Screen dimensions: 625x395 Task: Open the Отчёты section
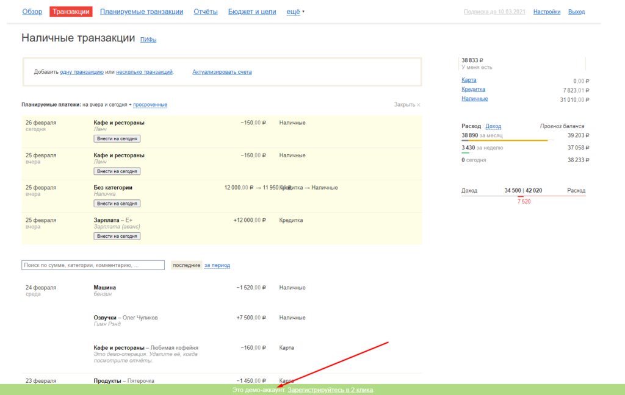point(206,12)
